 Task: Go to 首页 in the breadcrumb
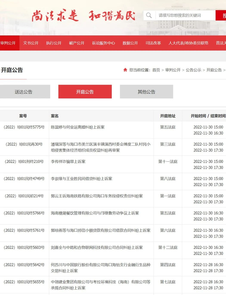point(156,70)
